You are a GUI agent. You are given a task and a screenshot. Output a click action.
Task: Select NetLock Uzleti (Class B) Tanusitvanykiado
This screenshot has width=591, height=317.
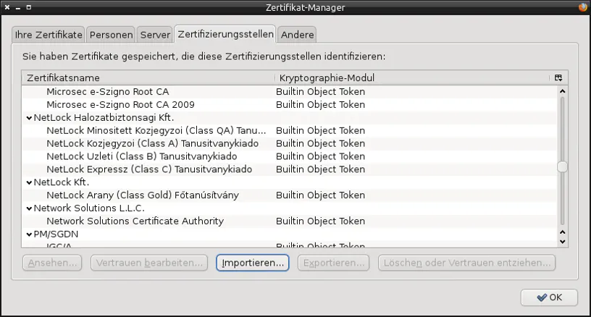point(289,156)
